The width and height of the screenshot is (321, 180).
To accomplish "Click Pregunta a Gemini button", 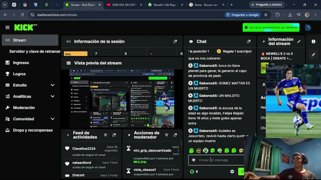I will tap(267, 5).
